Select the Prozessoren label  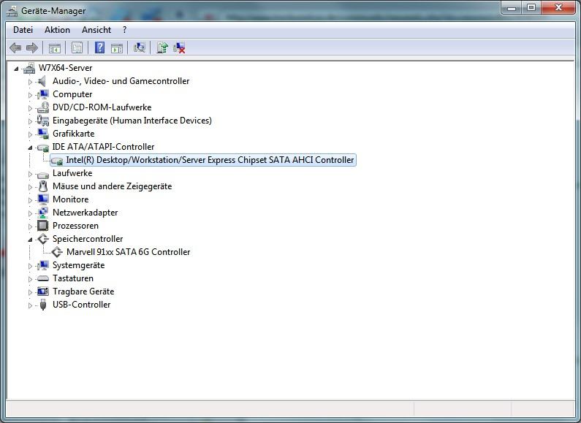[x=75, y=226]
